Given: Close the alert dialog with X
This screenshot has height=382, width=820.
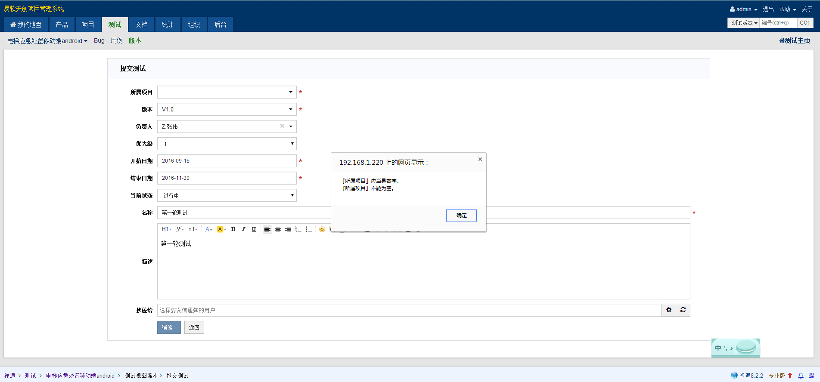Looking at the screenshot, I should click(x=480, y=159).
